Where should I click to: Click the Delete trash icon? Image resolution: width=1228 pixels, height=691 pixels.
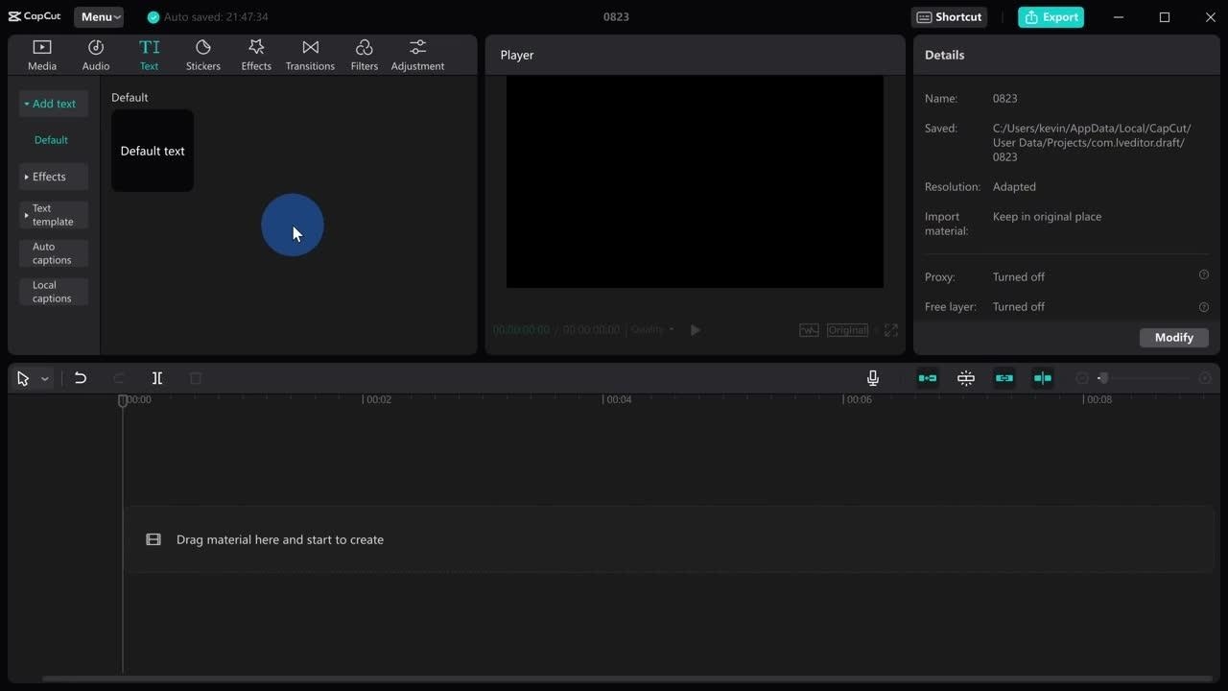coord(196,378)
